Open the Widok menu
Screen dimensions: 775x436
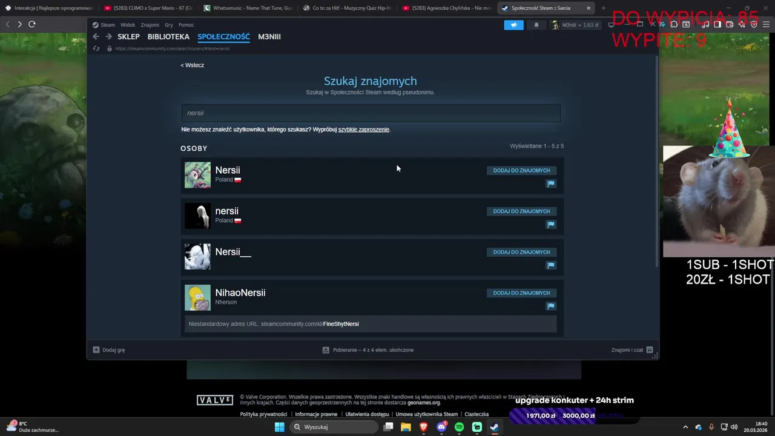click(128, 25)
